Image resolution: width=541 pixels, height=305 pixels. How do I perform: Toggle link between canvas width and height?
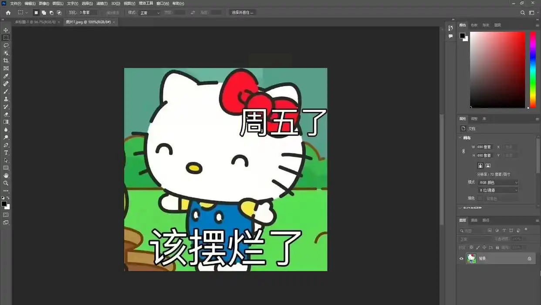[x=463, y=151]
